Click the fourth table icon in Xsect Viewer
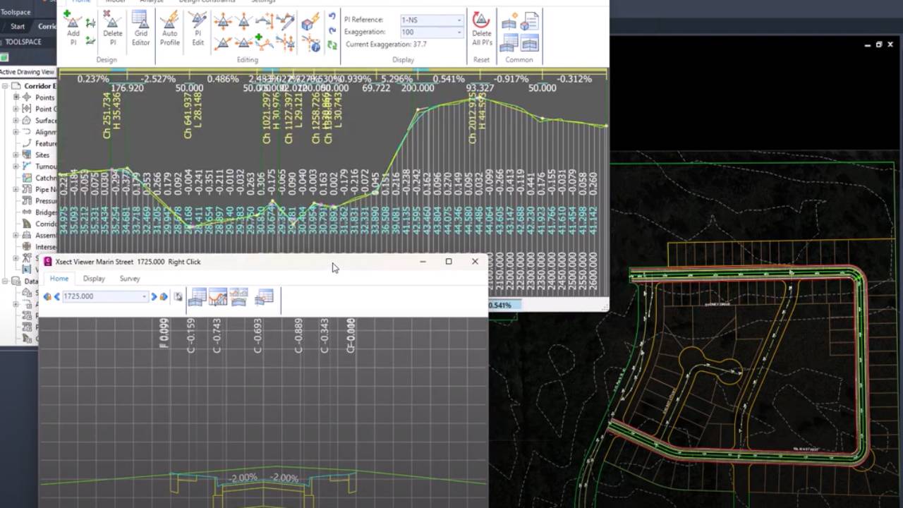Image resolution: width=903 pixels, height=508 pixels. [x=264, y=297]
